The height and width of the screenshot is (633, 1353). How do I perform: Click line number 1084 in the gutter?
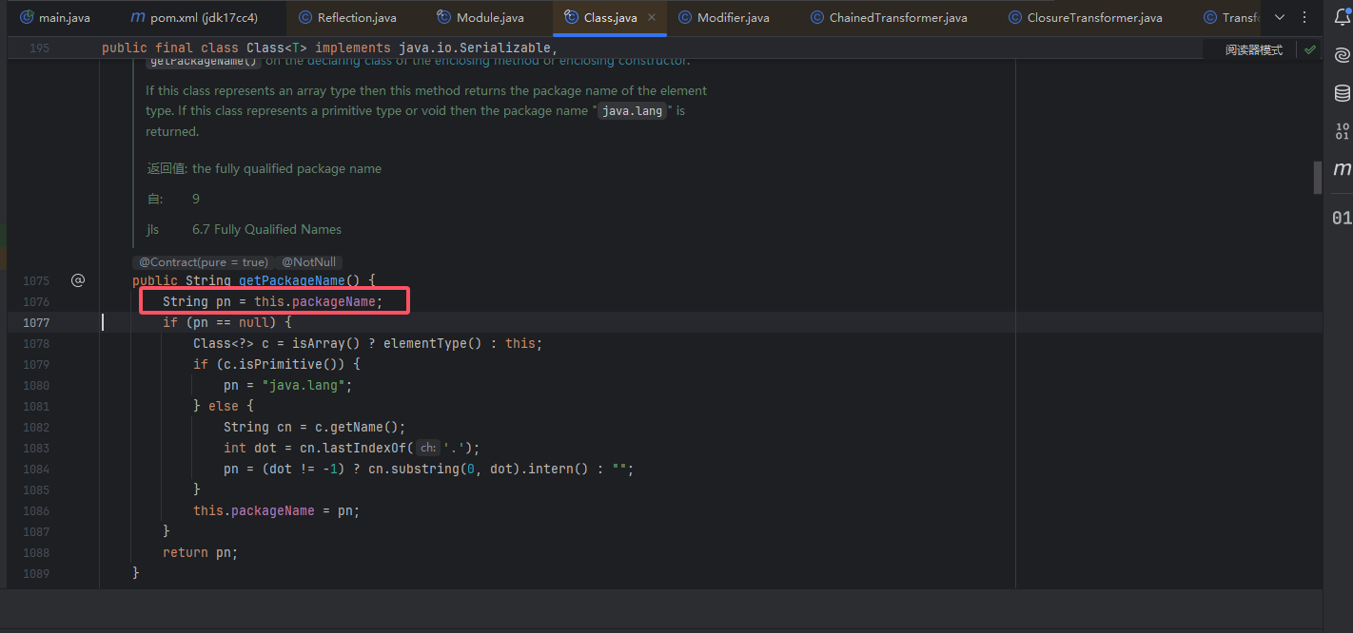pyautogui.click(x=36, y=469)
